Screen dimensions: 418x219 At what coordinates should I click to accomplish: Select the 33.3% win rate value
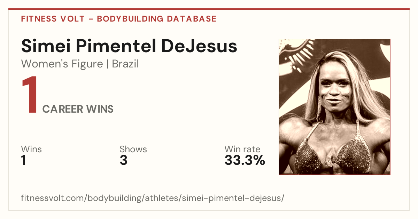pos(245,161)
